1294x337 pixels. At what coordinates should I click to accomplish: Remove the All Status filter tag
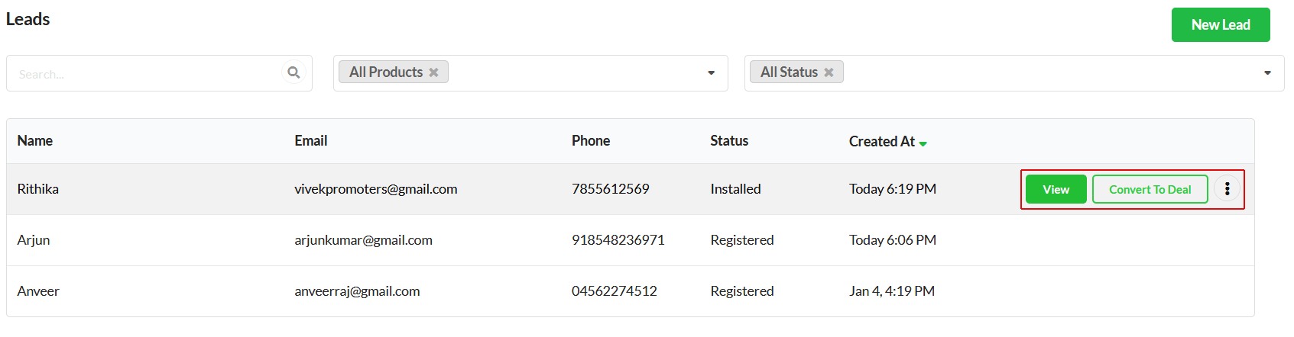[829, 72]
